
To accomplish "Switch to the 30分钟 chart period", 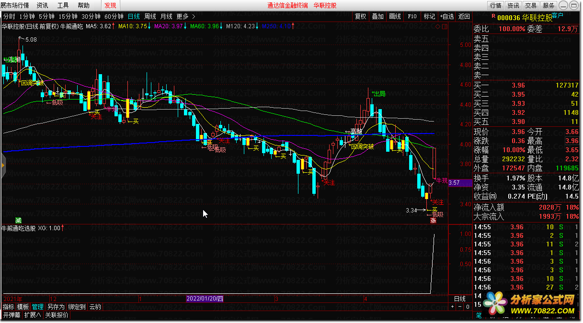I will 91,16.
